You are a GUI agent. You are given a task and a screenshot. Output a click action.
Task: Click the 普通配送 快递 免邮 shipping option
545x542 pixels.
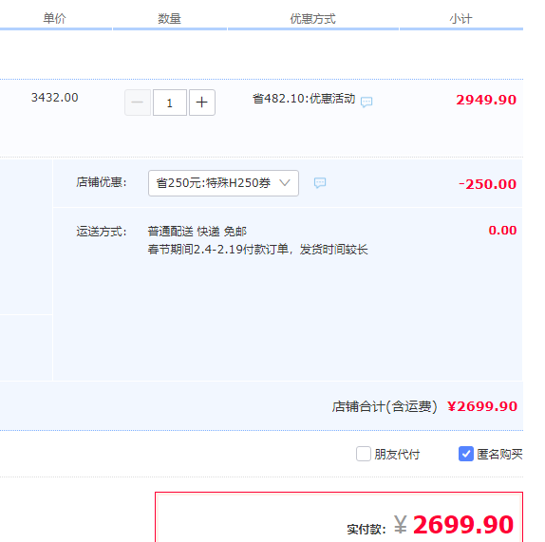(197, 232)
